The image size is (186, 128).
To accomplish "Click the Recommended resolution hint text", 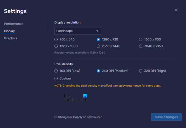I will [80, 52].
